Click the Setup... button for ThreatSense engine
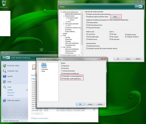 click(116, 17)
